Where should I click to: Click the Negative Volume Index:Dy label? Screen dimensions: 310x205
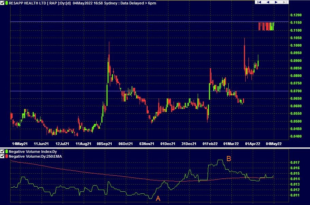coord(33,152)
